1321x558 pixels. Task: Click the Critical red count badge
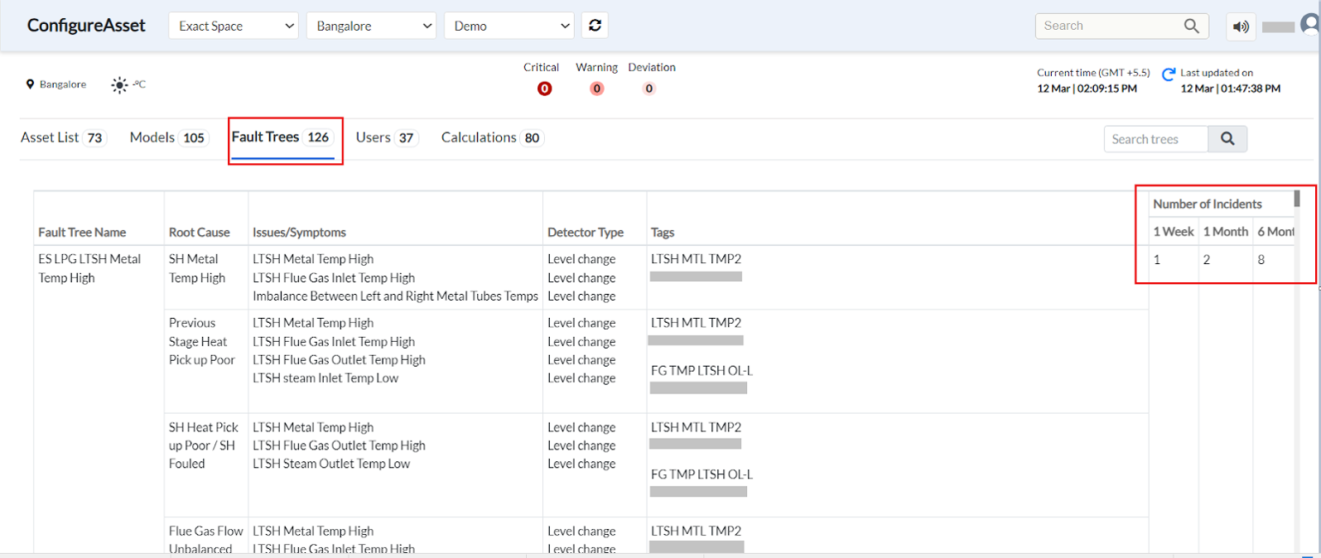click(544, 89)
